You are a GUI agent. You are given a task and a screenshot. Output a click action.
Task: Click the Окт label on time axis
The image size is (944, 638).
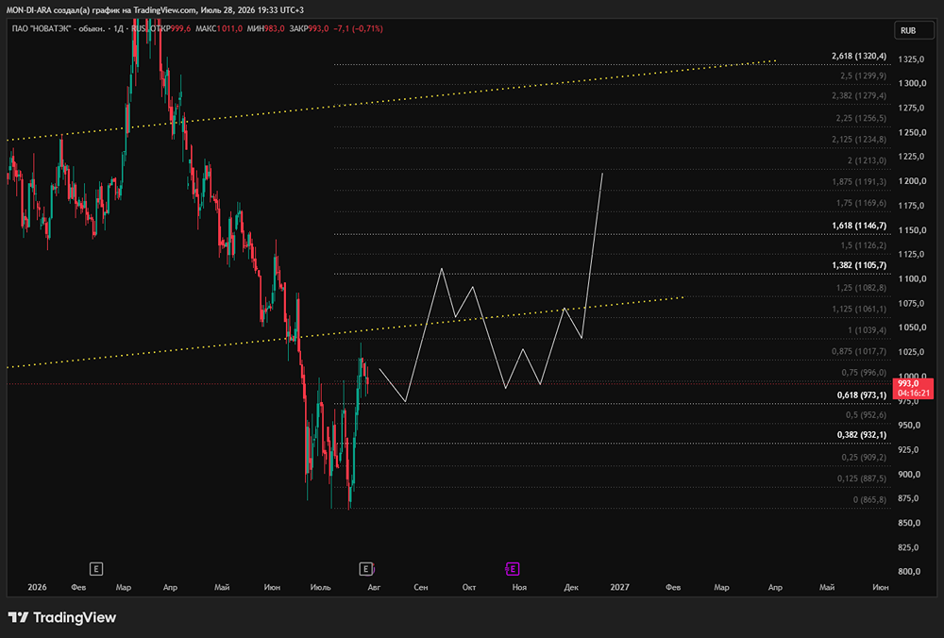[469, 587]
